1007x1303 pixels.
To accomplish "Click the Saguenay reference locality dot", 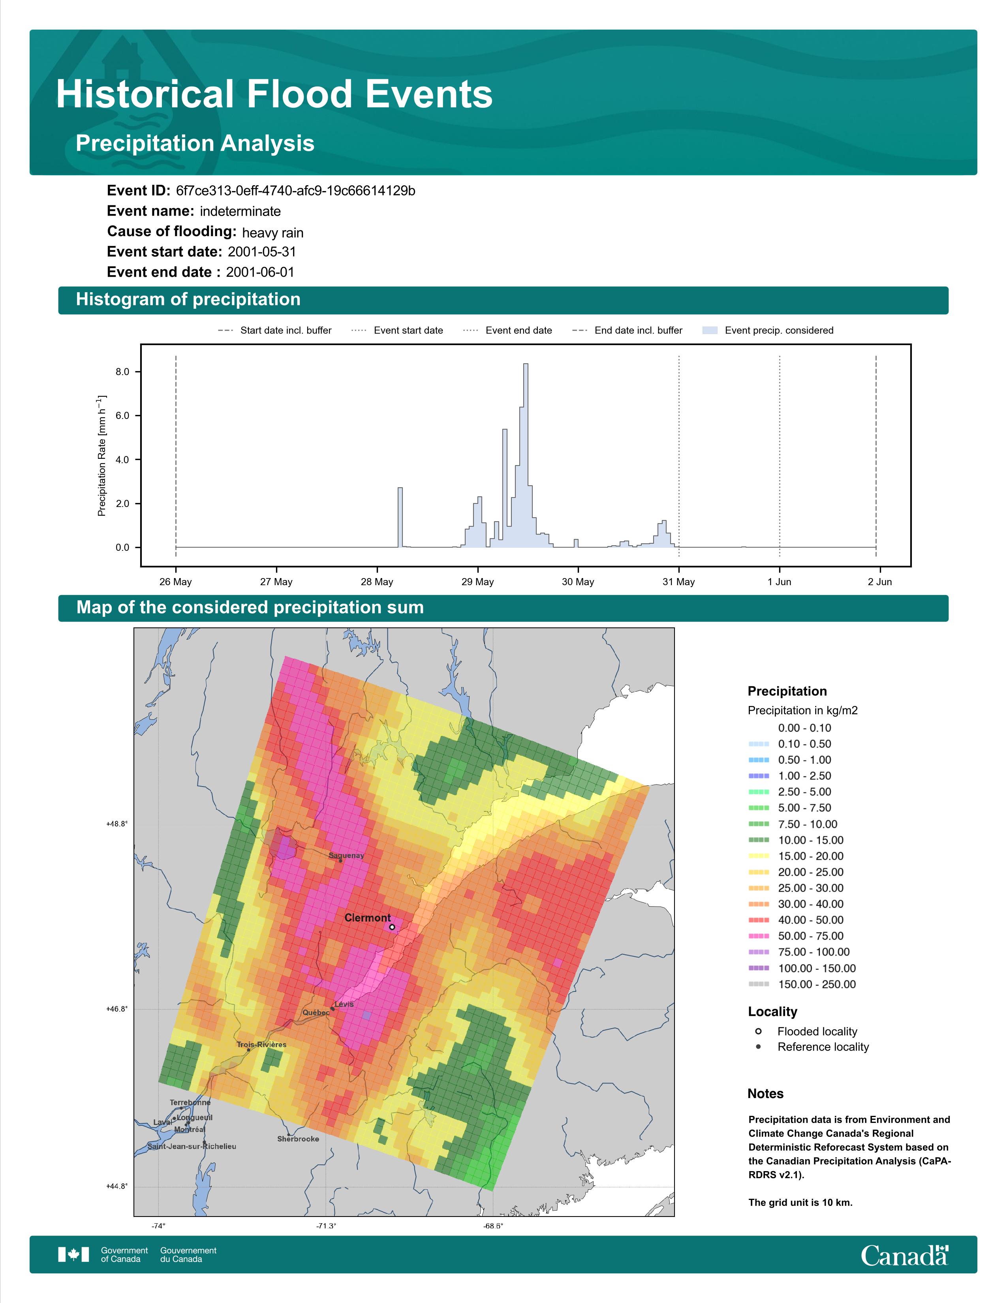I will coord(341,860).
